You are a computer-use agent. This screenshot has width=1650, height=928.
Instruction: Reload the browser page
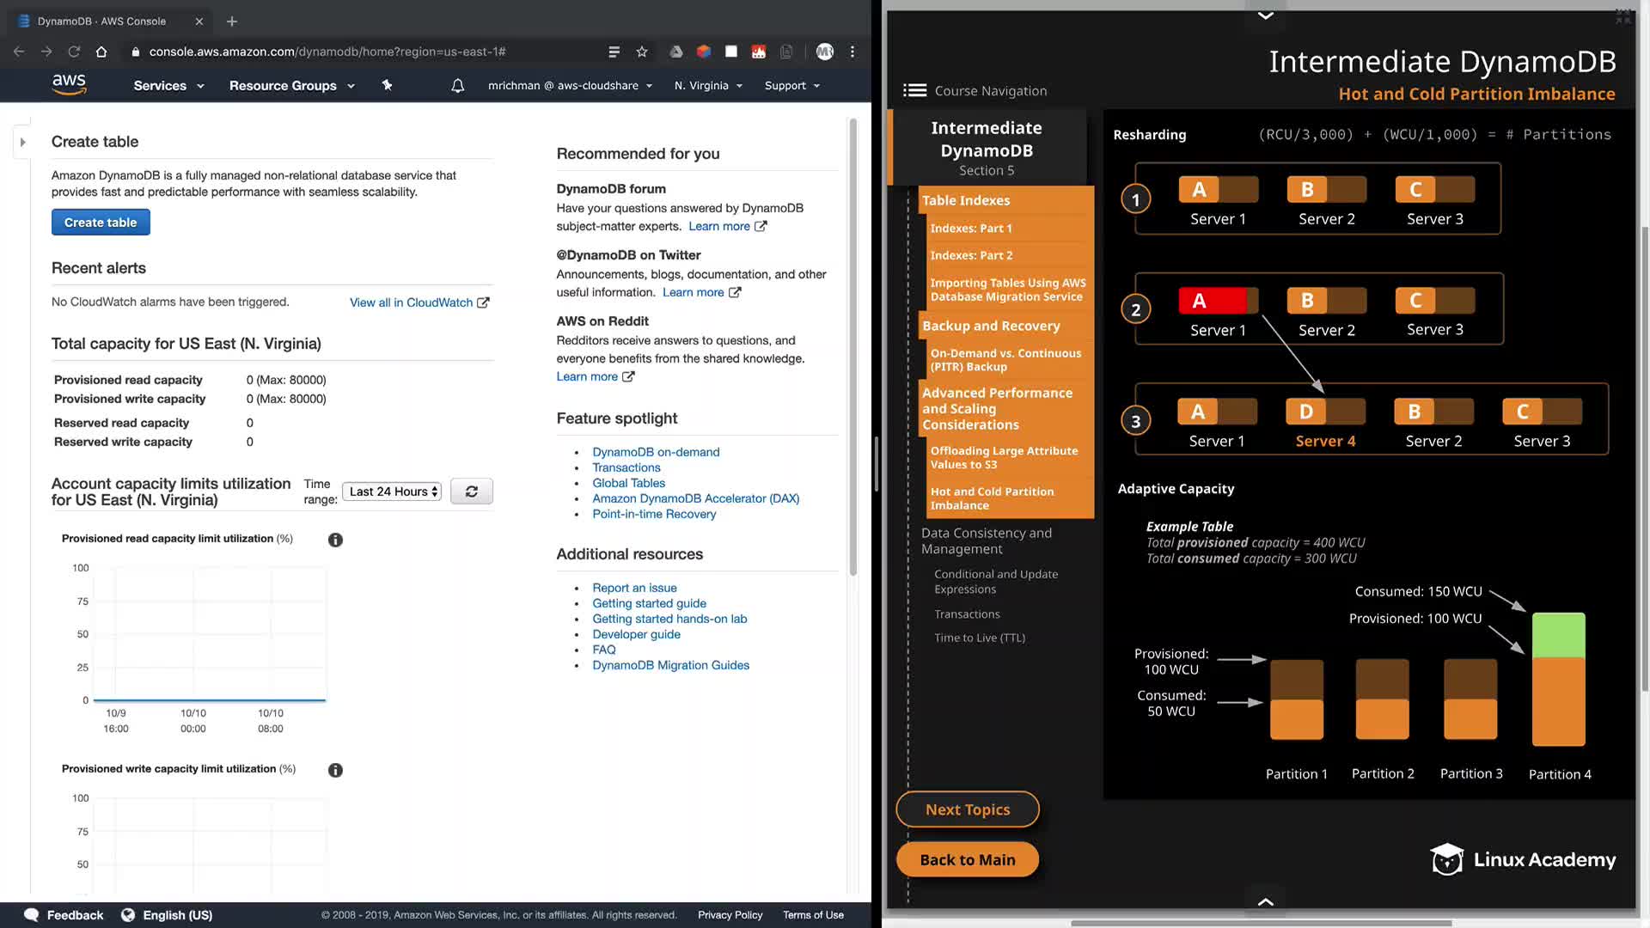click(x=74, y=52)
